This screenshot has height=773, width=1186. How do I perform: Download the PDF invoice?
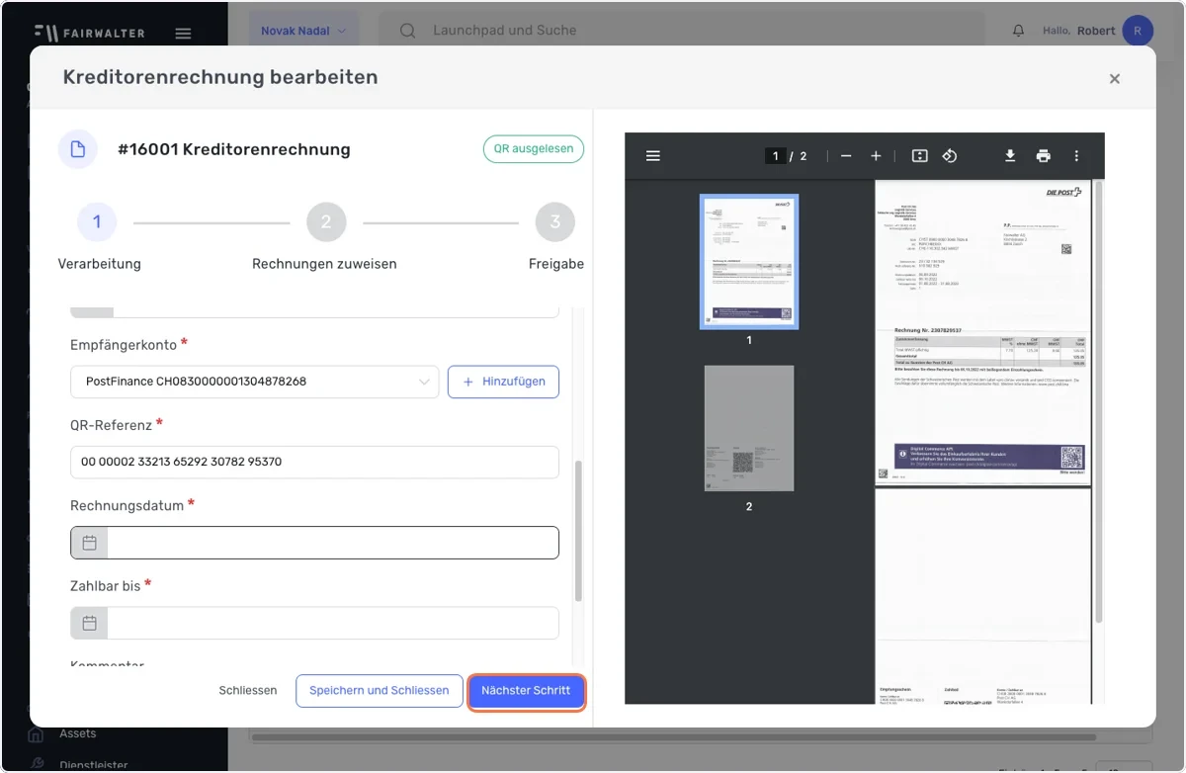tap(1010, 156)
